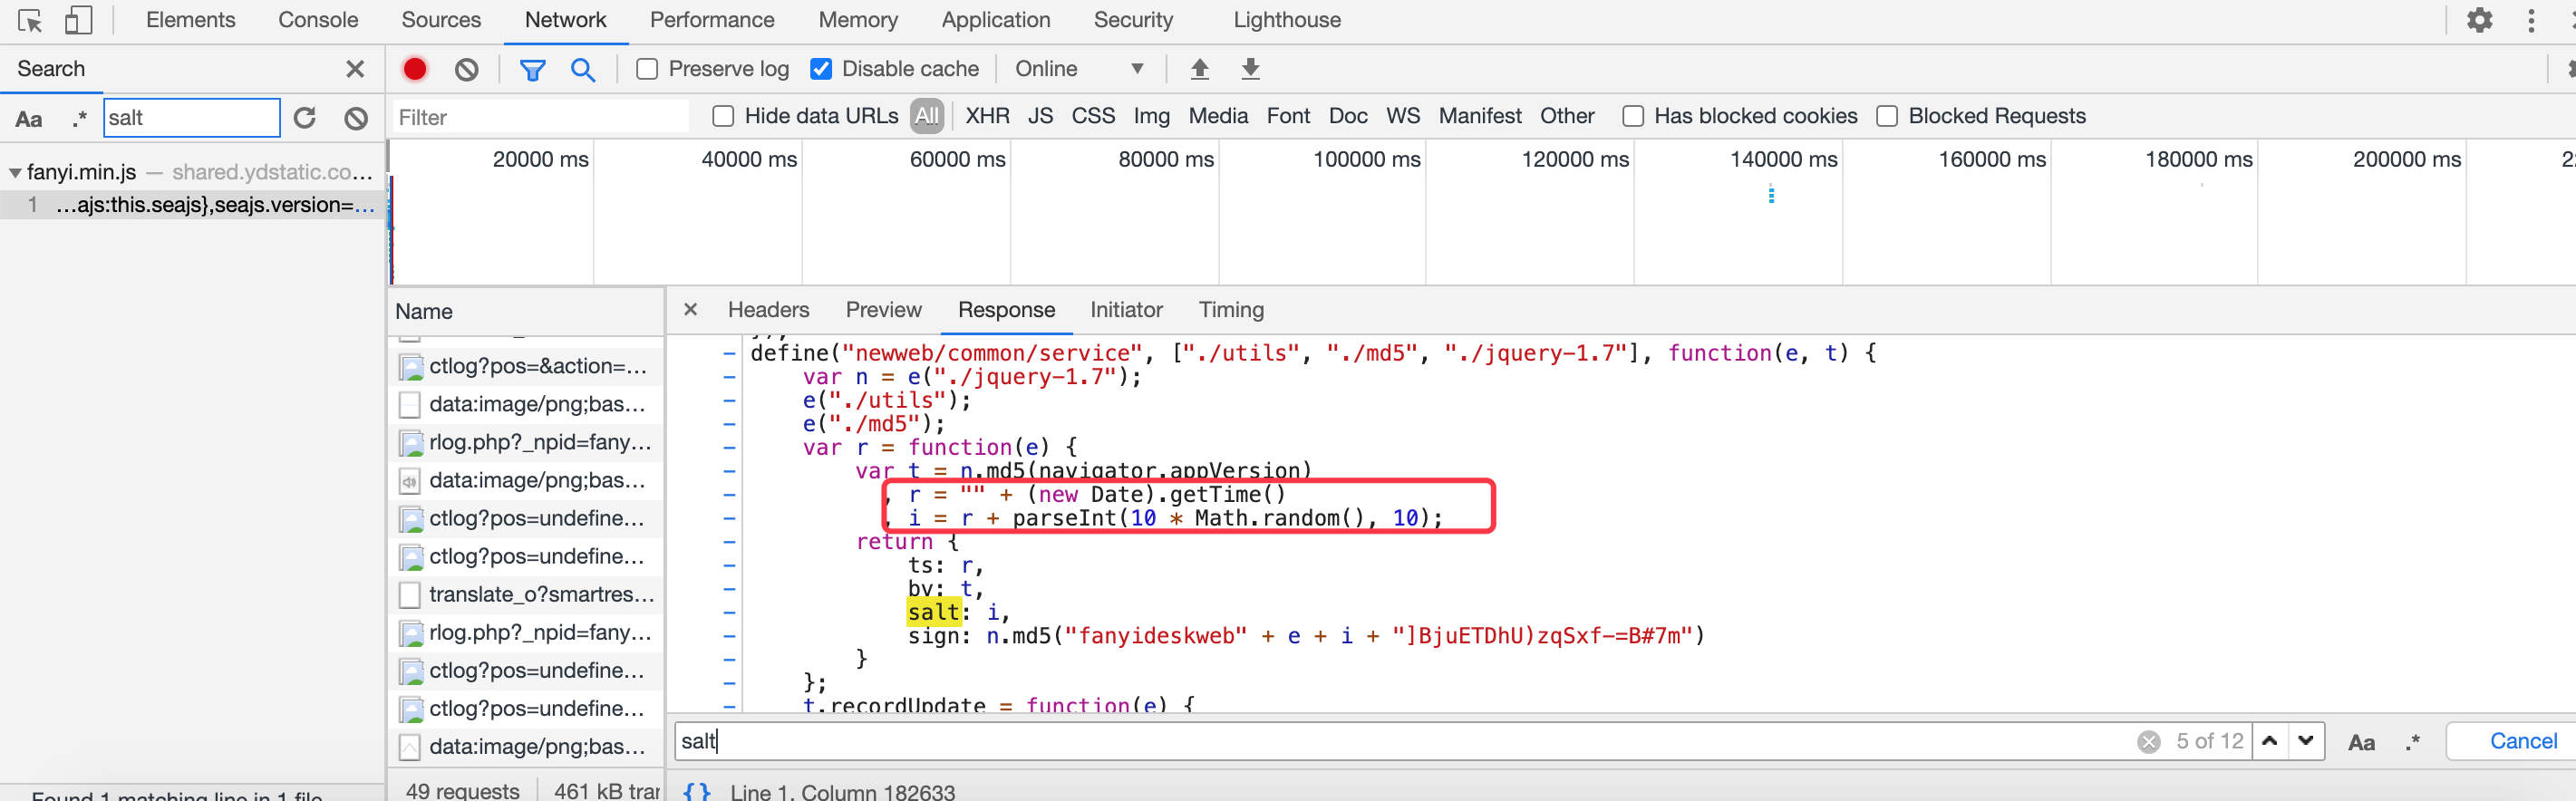This screenshot has width=2576, height=801.
Task: Filter requests by Doc type
Action: click(x=1347, y=117)
